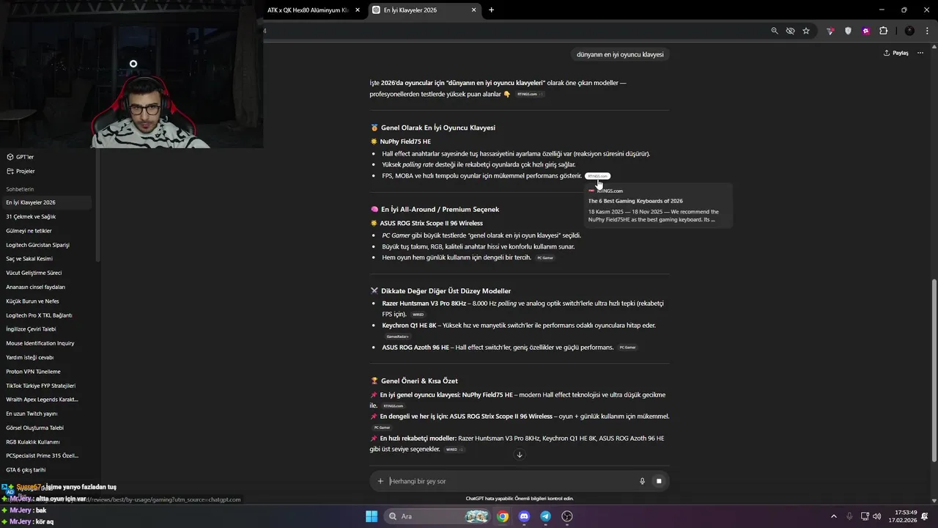The width and height of the screenshot is (938, 528).
Task: Click the Paylaş share button
Action: tap(895, 53)
